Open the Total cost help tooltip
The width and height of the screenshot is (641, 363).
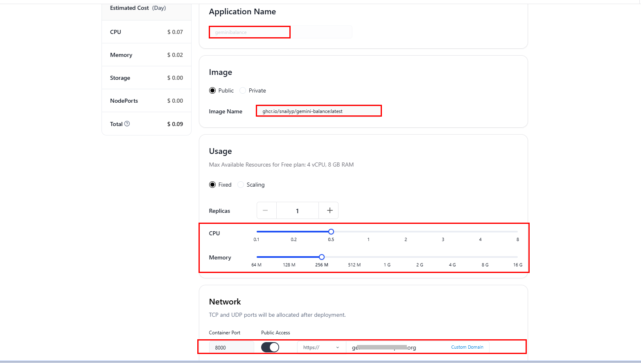(127, 124)
